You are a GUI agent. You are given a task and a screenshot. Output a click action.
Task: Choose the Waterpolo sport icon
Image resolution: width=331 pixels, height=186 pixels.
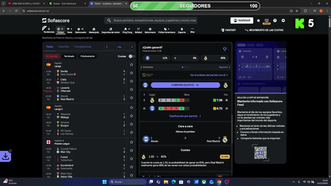(94, 30)
